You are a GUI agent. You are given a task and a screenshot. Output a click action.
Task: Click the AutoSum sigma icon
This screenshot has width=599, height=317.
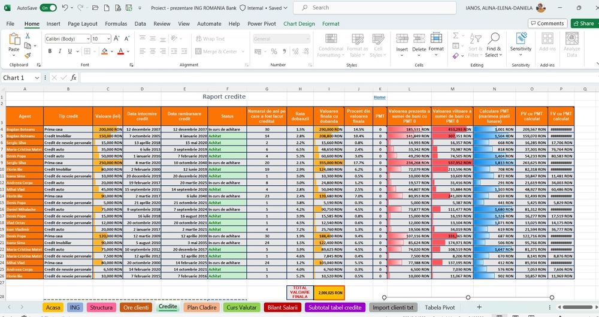(x=455, y=35)
